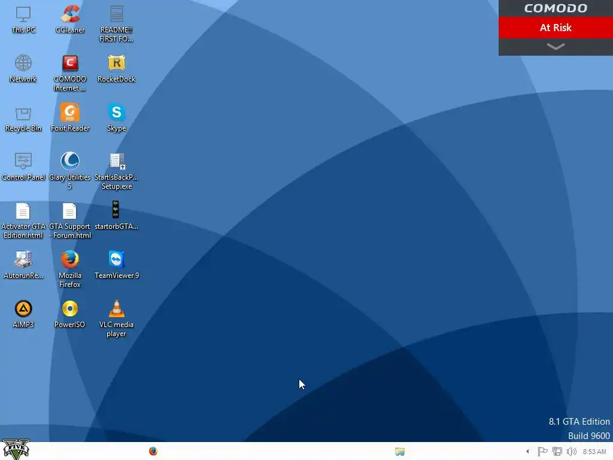Select Activator GTA Edition.html file
Viewport: 613px width, 460px height.
(x=23, y=220)
